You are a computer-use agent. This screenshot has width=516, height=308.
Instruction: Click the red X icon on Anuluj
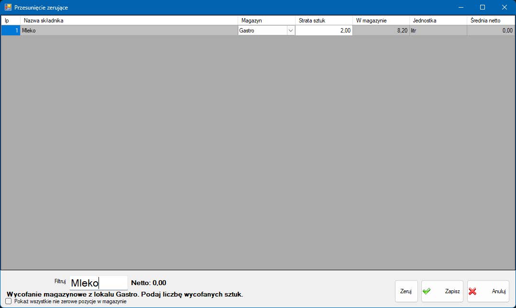472,291
